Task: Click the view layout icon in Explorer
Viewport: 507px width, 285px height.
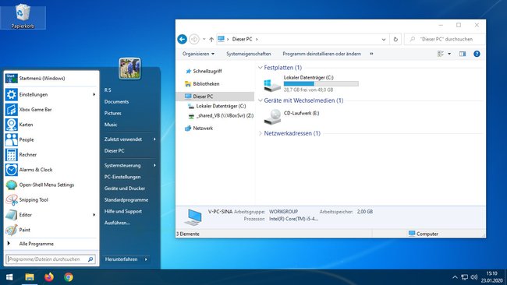Action: click(x=441, y=54)
